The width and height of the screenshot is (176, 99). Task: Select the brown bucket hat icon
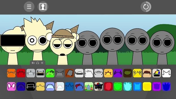click(x=70, y=73)
